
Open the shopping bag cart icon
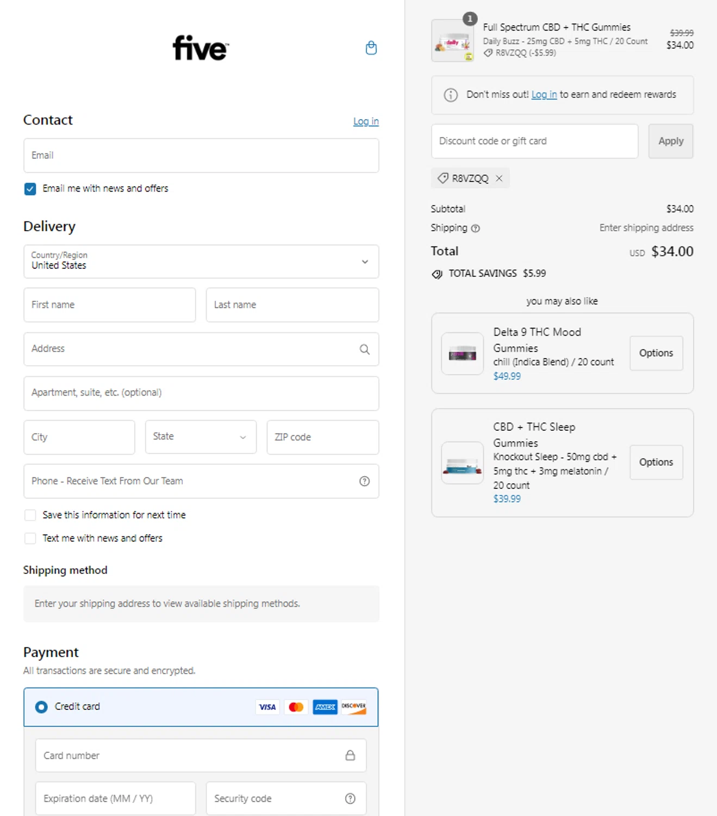tap(371, 48)
